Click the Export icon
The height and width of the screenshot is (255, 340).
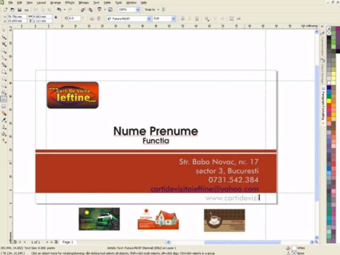coord(90,10)
